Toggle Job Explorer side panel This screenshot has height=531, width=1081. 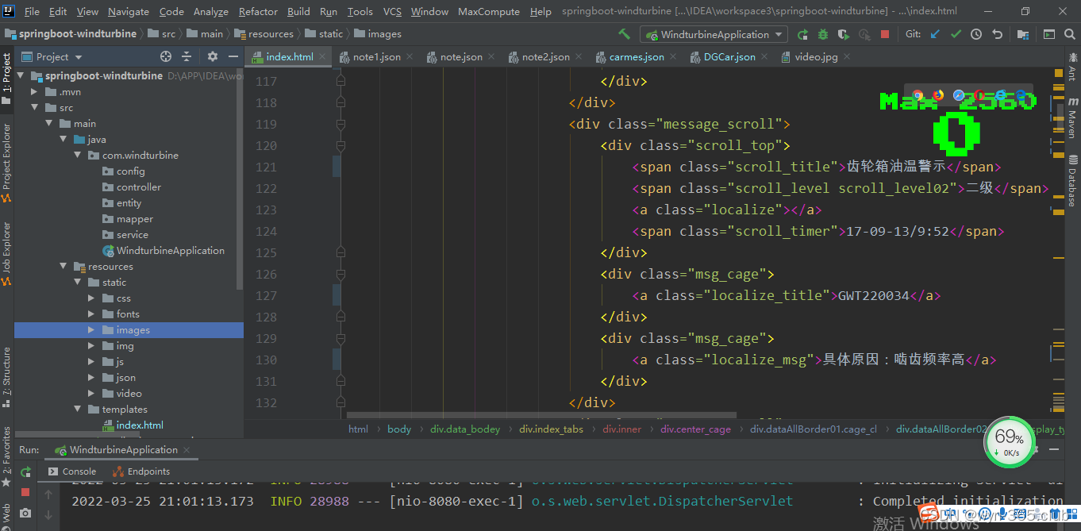pyautogui.click(x=6, y=253)
